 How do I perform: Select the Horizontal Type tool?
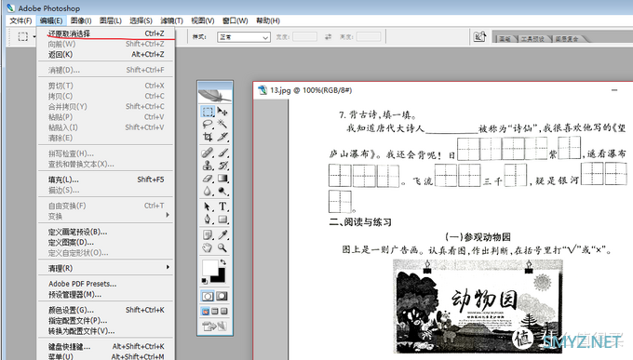[222, 207]
